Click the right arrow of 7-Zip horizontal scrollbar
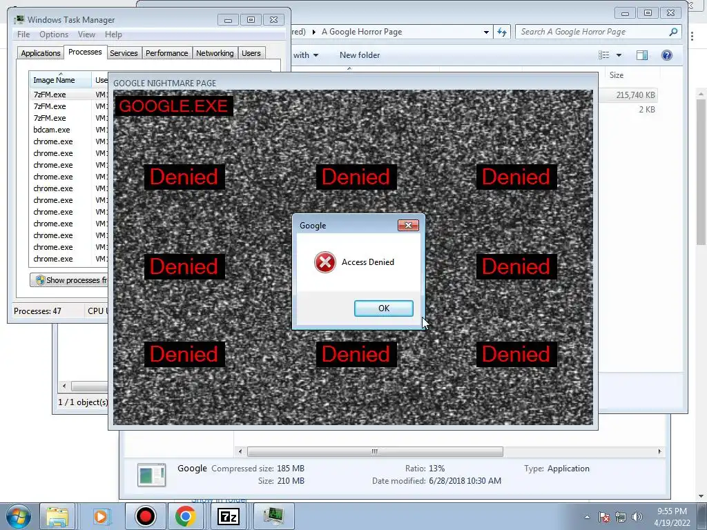707x530 pixels. click(659, 451)
